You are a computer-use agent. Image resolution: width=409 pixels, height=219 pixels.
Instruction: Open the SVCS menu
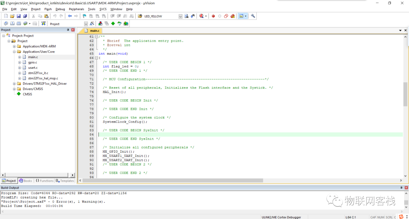coord(103,9)
